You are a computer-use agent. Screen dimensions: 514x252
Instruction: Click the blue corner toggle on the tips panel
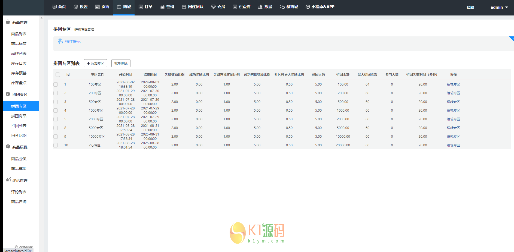pos(512,38)
